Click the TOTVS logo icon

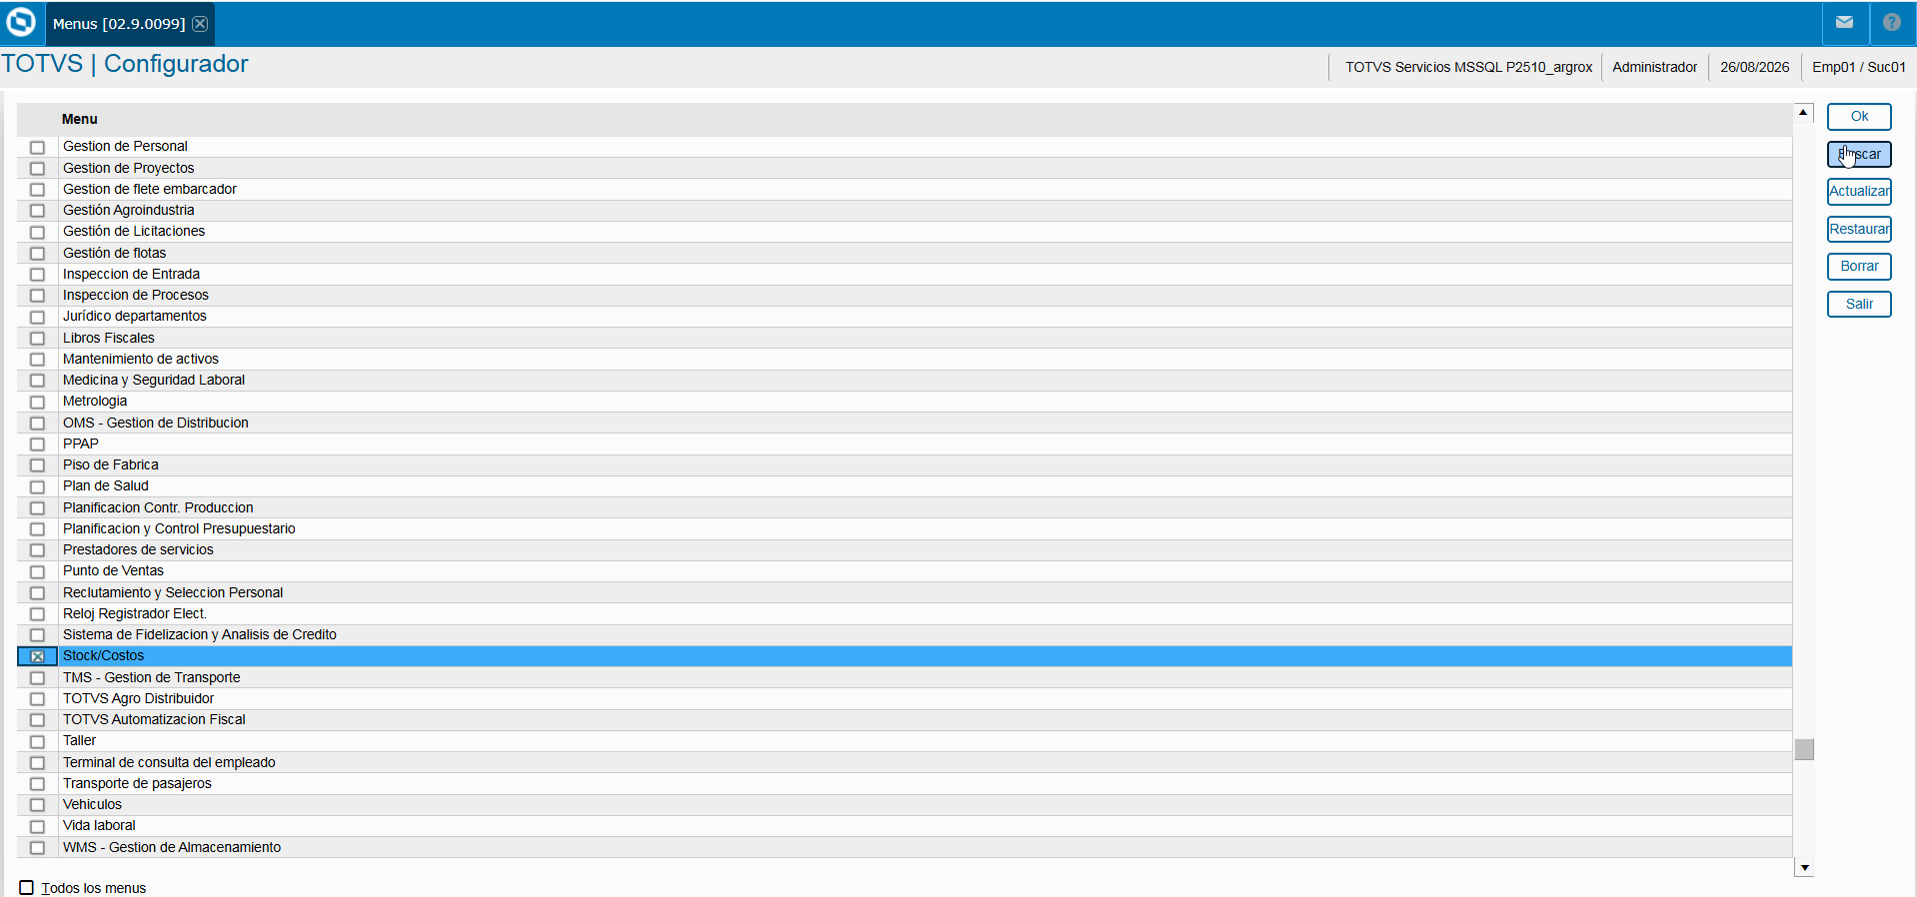[x=21, y=22]
